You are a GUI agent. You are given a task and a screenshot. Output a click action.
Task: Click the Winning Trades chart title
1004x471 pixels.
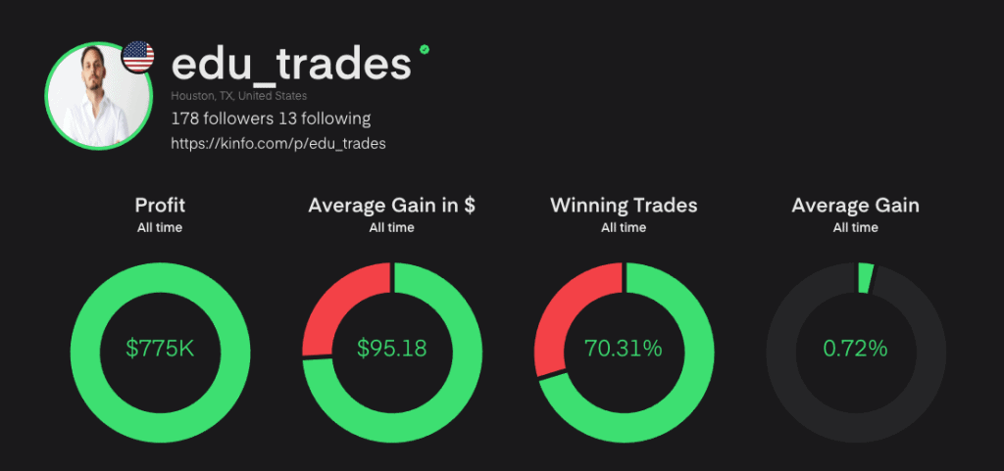tap(624, 206)
